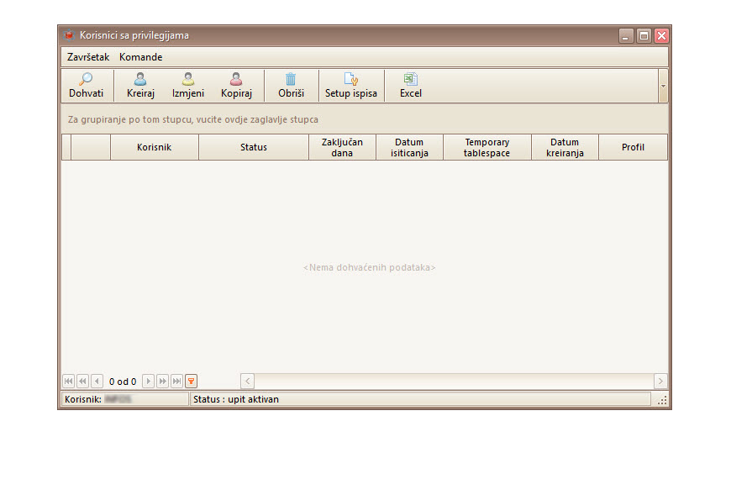The image size is (731, 495).
Task: Click the "0 od 0" record counter
Action: pos(123,382)
